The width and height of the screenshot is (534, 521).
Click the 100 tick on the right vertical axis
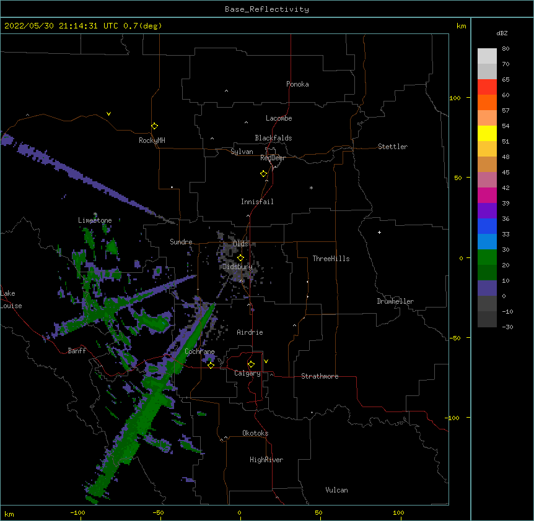[455, 98]
